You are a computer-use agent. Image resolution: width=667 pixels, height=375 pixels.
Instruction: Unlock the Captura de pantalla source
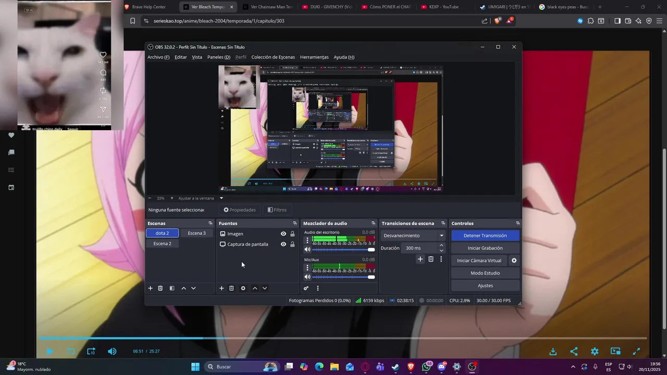tap(292, 244)
